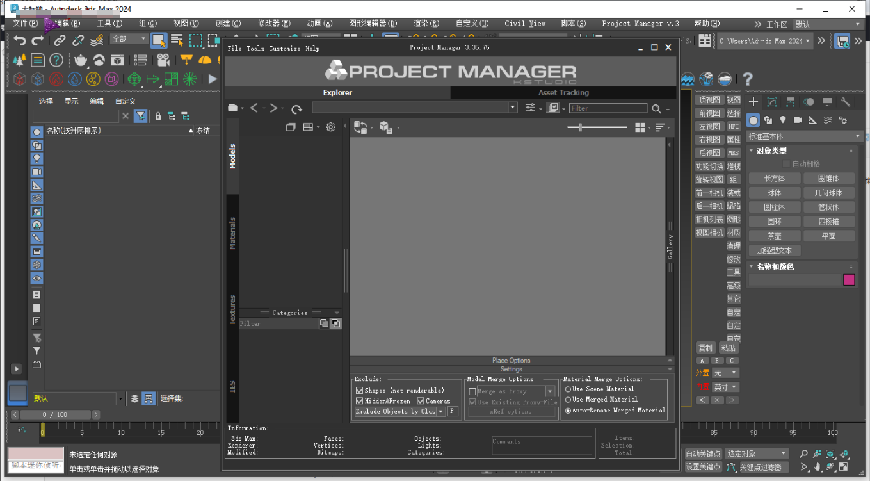The height and width of the screenshot is (481, 870).
Task: Open the 修改器(M) menu
Action: pos(274,24)
